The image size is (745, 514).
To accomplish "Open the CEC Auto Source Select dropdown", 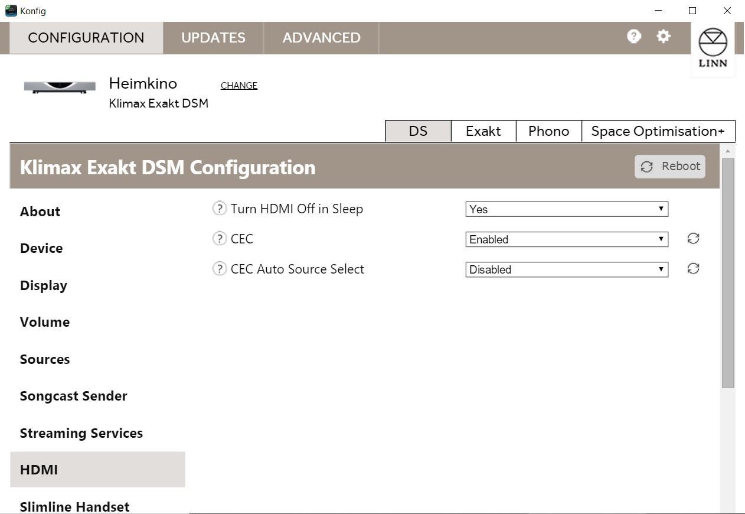I will pos(567,269).
